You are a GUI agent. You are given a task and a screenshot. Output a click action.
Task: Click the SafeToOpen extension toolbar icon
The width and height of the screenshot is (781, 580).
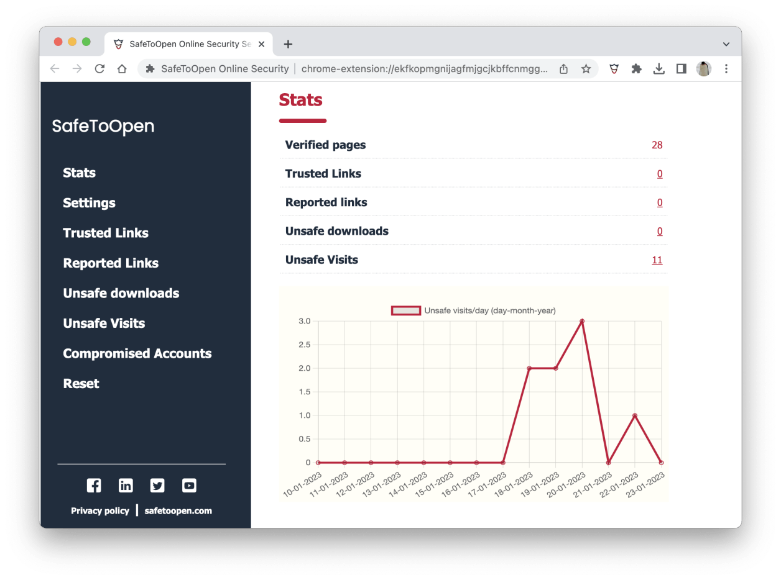tap(614, 69)
